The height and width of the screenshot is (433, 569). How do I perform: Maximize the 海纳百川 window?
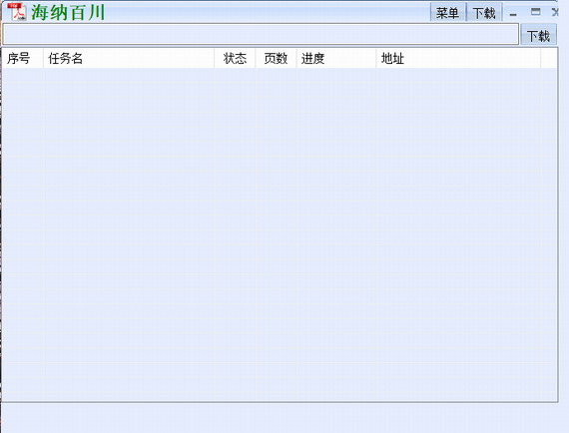[536, 12]
